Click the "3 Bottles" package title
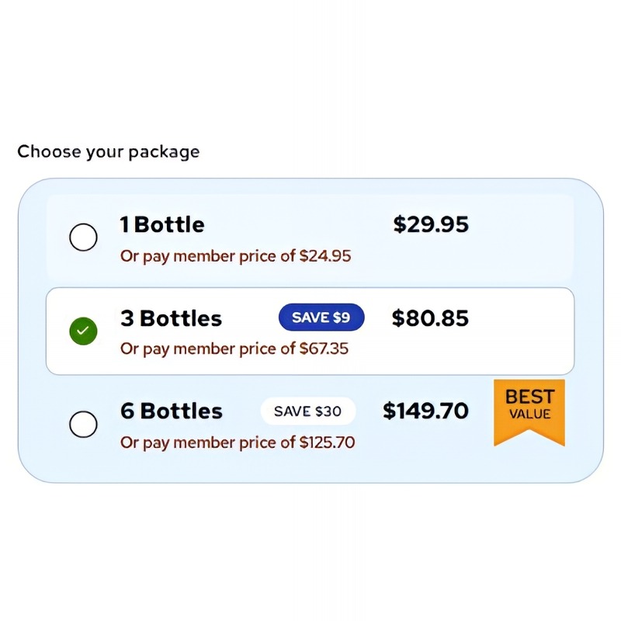621x621 pixels. (171, 318)
